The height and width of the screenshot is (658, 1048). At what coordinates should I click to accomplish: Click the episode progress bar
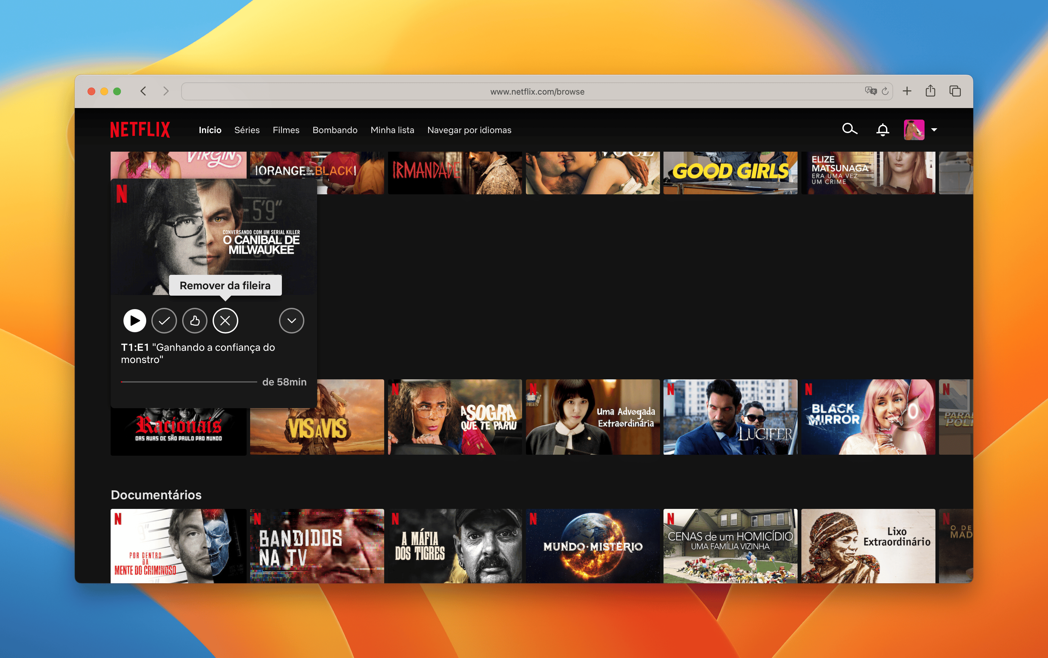[x=189, y=382]
